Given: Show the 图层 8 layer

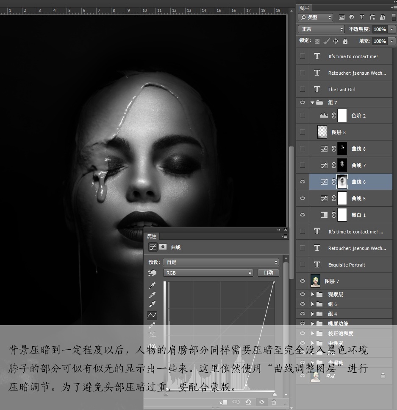Looking at the screenshot, I should click(303, 132).
